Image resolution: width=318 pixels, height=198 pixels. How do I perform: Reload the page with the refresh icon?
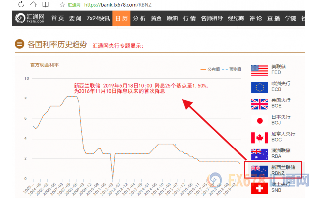pos(21,4)
